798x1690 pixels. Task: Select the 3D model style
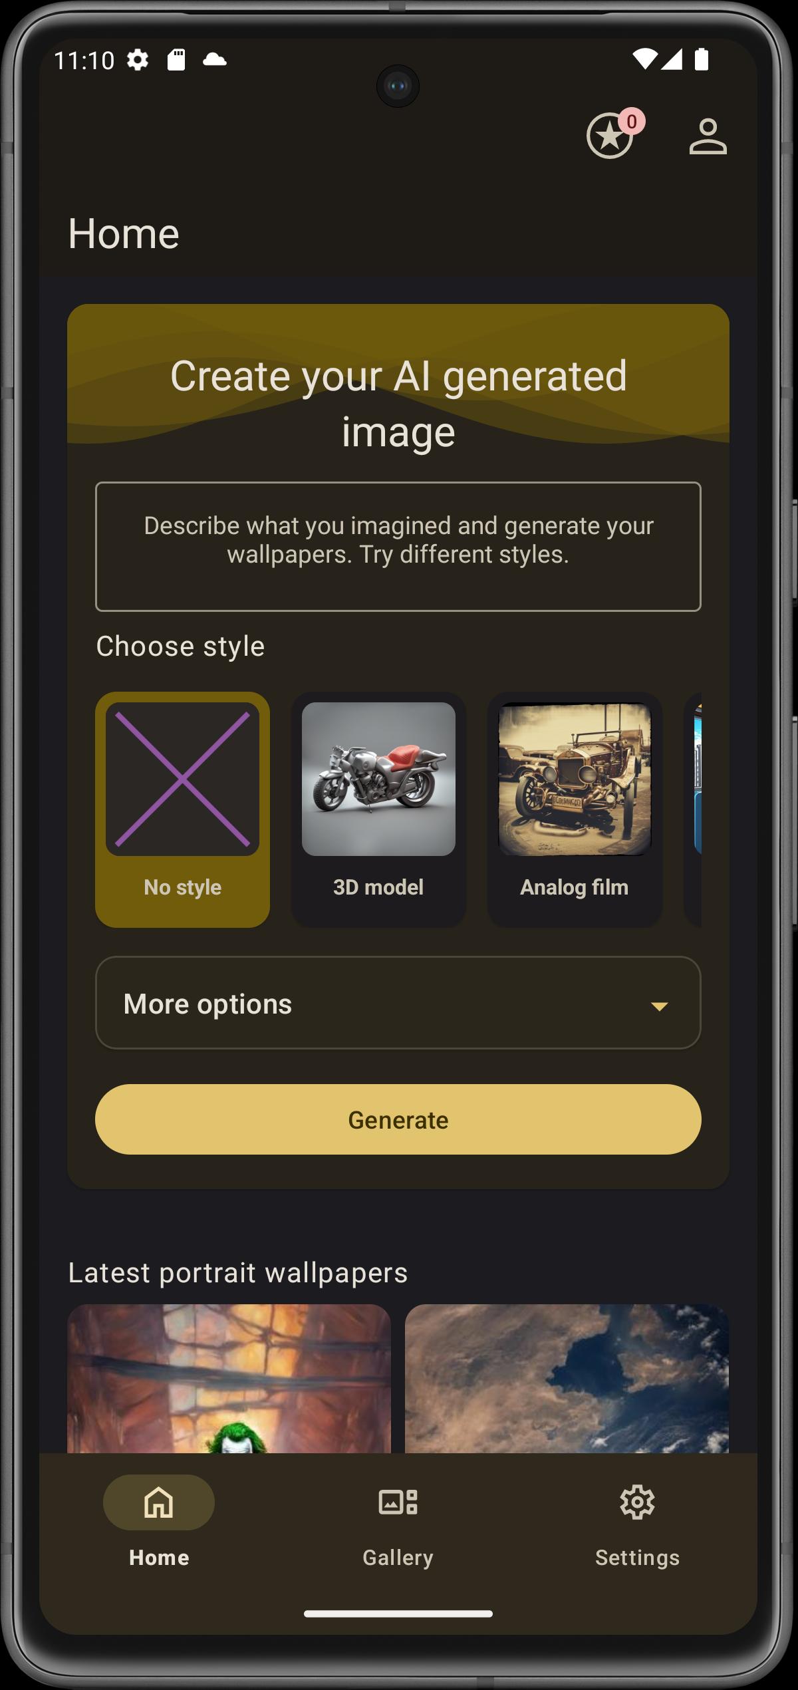pyautogui.click(x=378, y=809)
